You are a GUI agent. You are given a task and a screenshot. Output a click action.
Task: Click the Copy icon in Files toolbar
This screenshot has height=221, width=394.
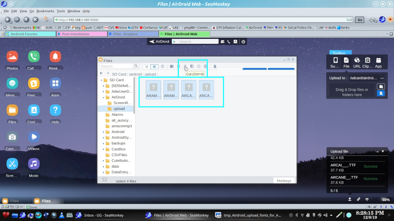tap(192, 66)
